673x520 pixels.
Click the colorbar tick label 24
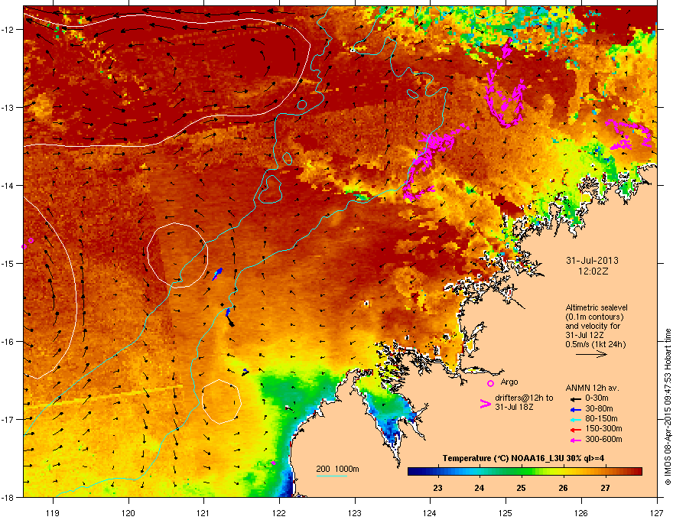pyautogui.click(x=480, y=488)
